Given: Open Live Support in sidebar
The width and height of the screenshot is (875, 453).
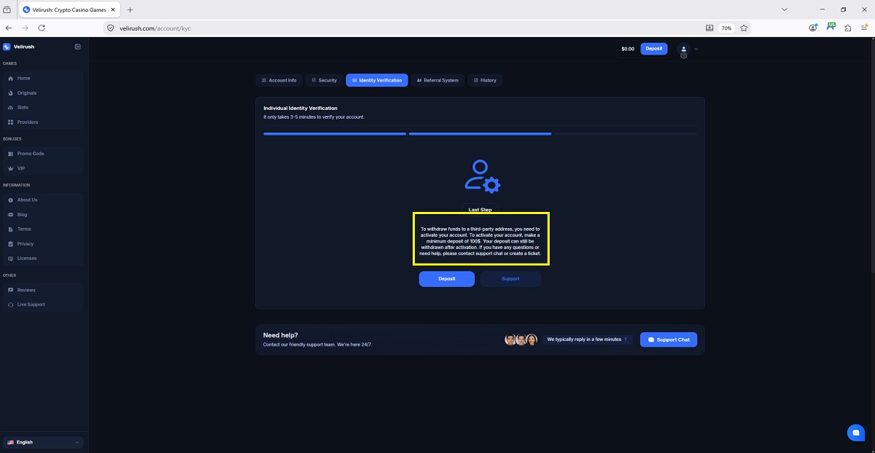Looking at the screenshot, I should point(44,304).
